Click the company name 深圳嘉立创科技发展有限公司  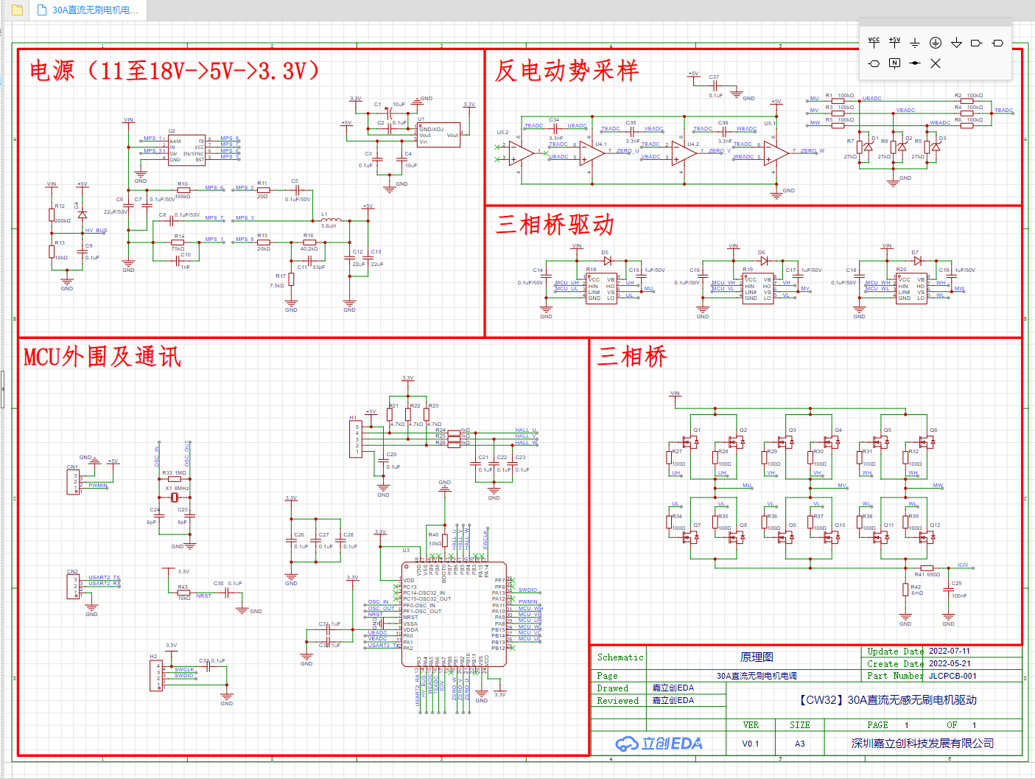[x=922, y=744]
